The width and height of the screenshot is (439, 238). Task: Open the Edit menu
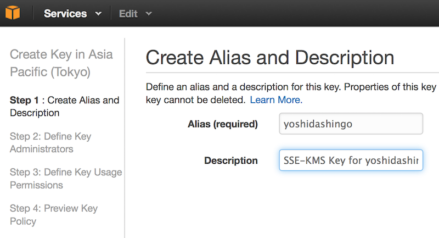coord(128,14)
